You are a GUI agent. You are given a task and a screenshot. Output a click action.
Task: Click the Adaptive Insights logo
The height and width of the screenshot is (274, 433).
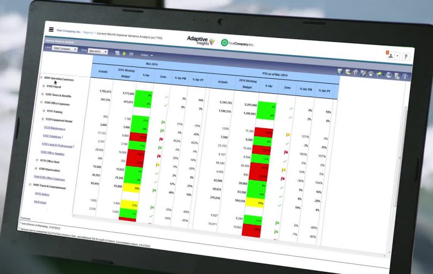tap(199, 40)
